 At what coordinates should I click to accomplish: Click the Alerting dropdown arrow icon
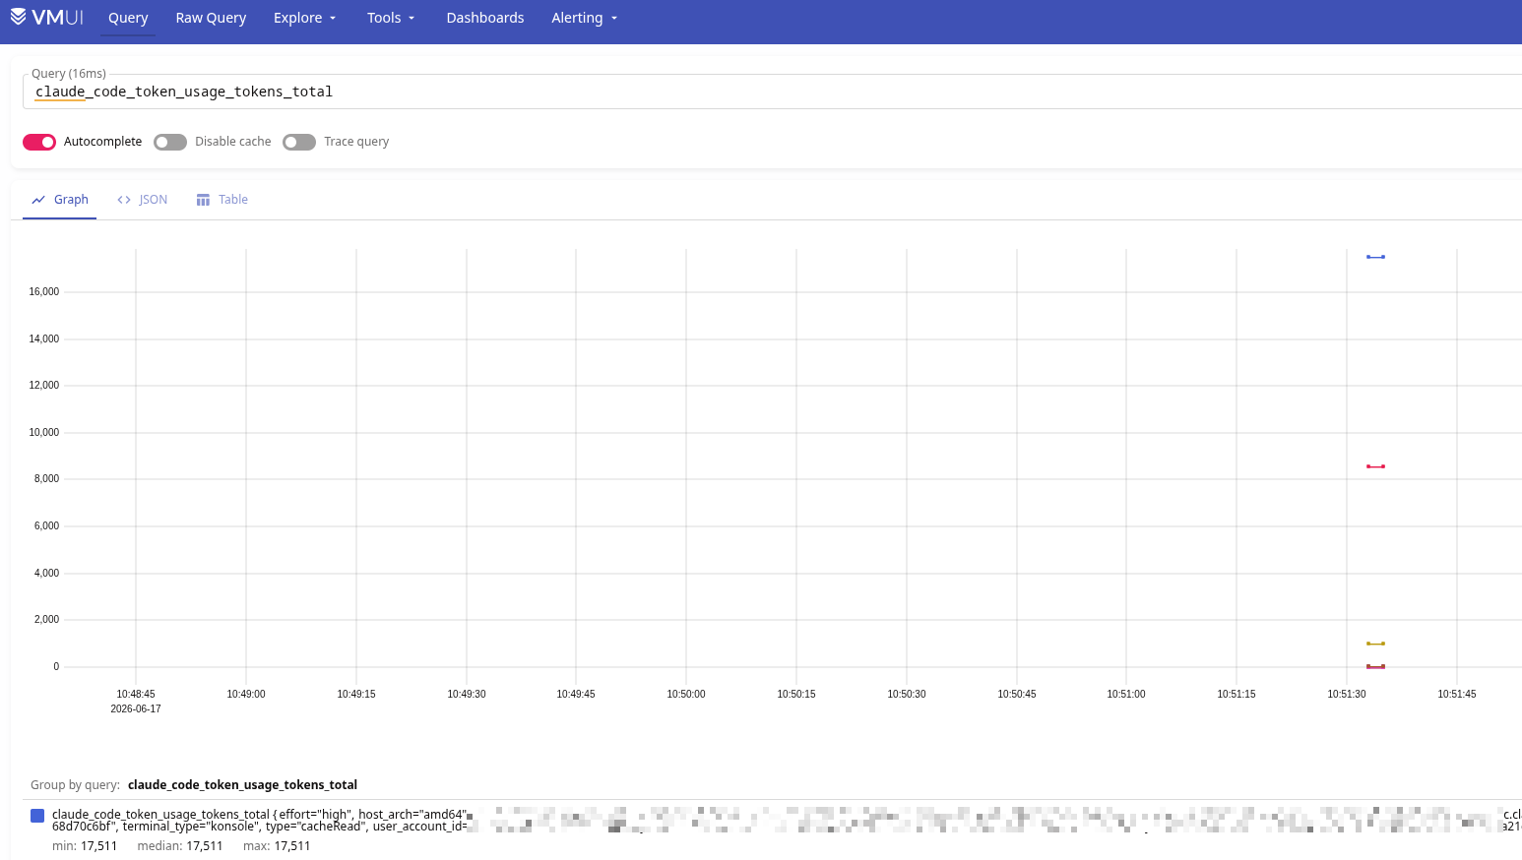tap(614, 19)
